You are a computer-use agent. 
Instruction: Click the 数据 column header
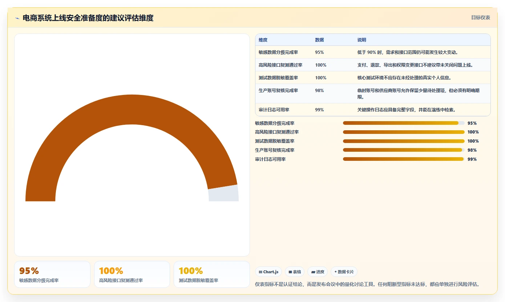tap(319, 40)
